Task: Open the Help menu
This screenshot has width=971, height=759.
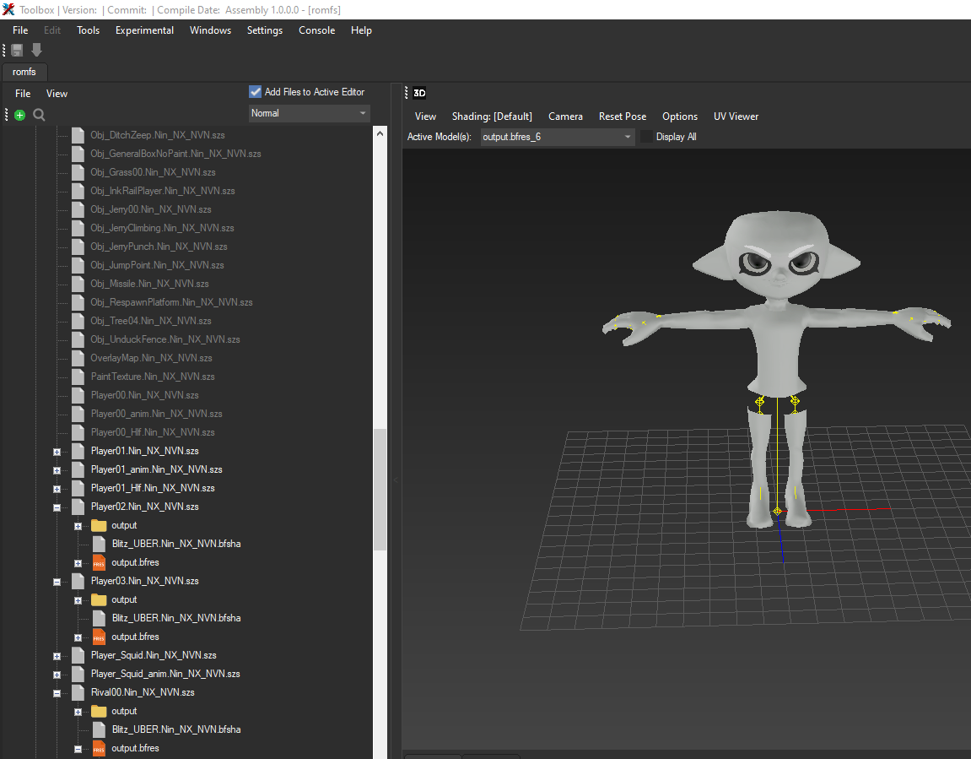Action: (x=361, y=30)
